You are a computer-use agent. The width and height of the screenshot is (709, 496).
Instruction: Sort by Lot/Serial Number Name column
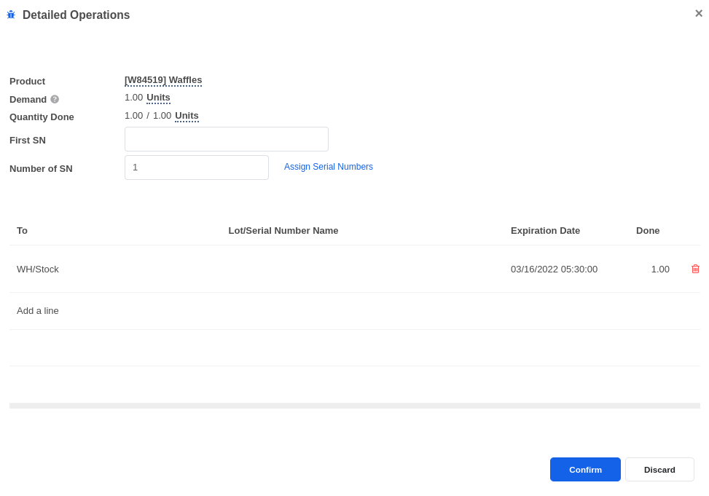tap(283, 231)
